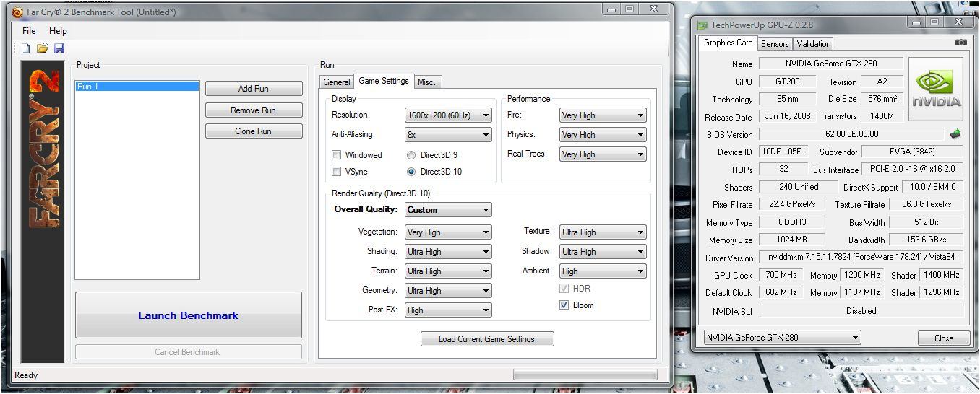
Task: Click the Open project folder icon
Action: [x=43, y=48]
